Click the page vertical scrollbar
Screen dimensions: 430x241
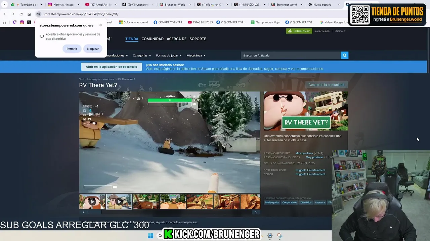428,50
